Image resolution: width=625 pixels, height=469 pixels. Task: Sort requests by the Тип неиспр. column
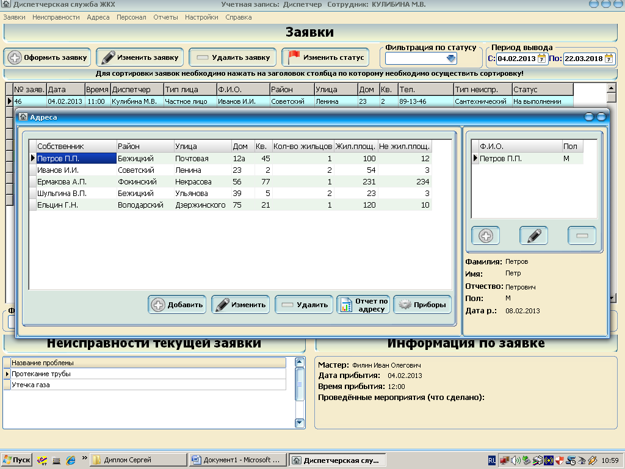point(483,89)
